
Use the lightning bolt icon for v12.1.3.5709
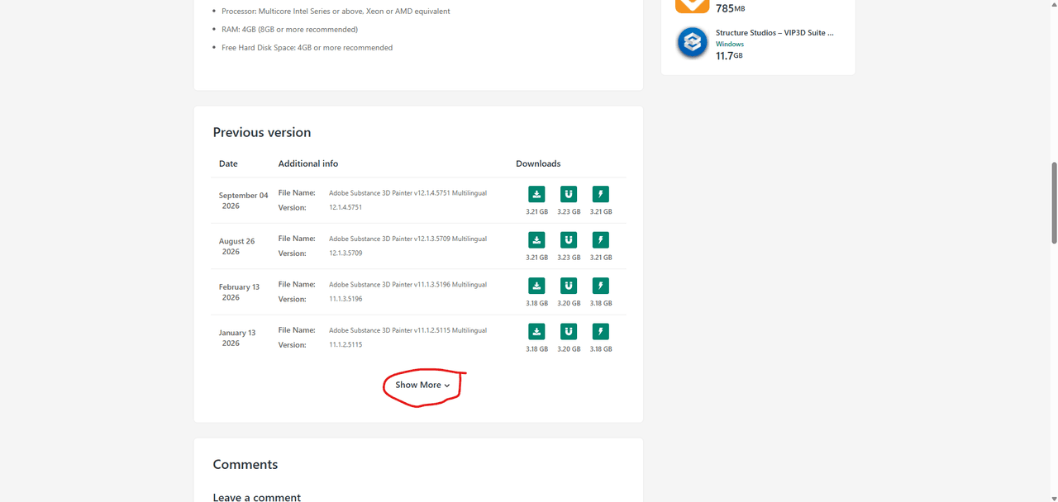tap(601, 240)
